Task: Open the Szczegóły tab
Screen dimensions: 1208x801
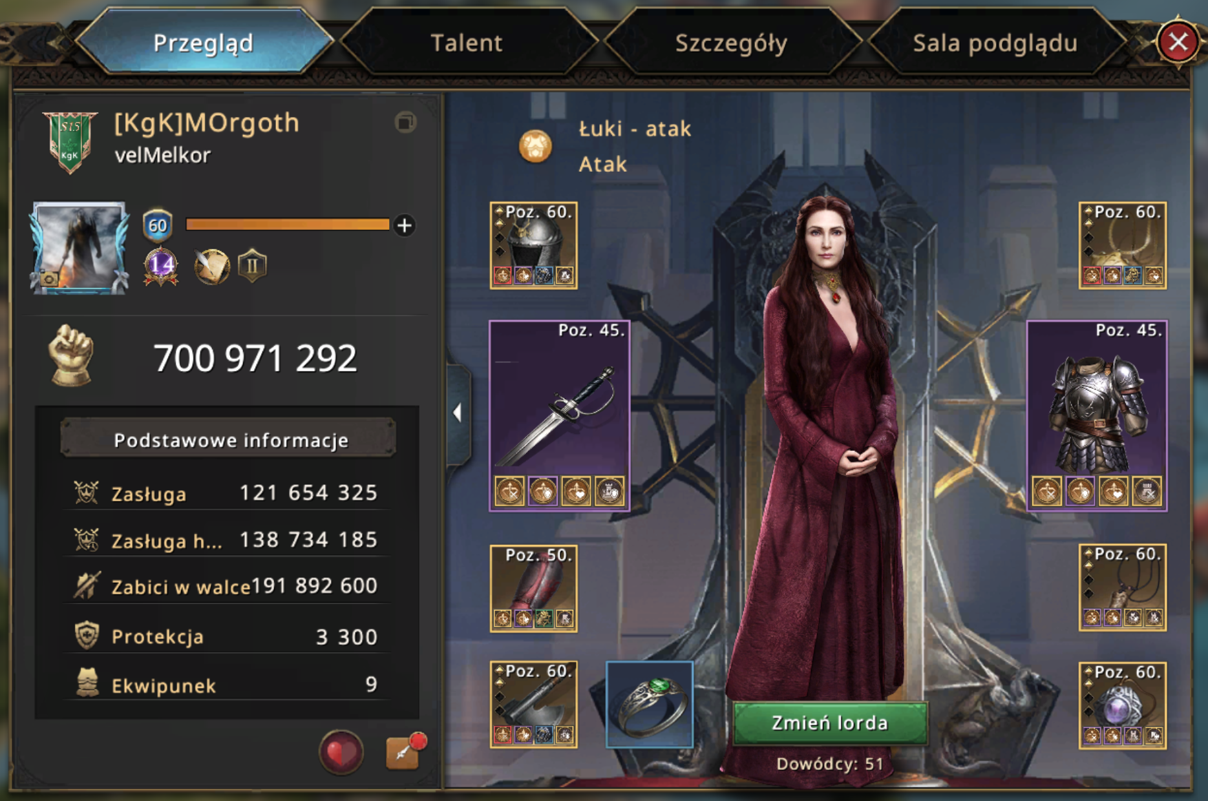Action: pos(731,43)
